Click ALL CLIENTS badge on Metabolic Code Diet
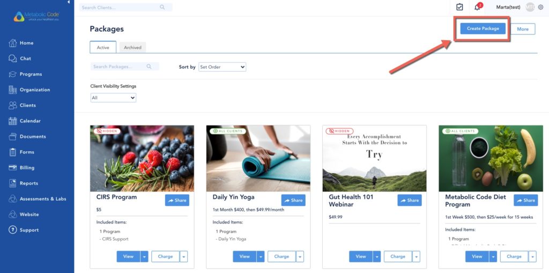Image resolution: width=549 pixels, height=273 pixels. [x=460, y=131]
